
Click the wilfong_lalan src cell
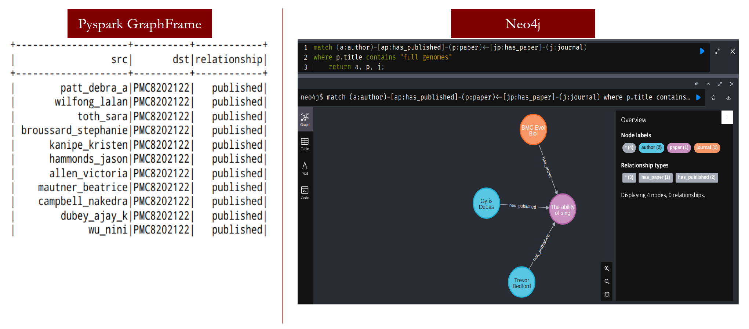(x=91, y=102)
